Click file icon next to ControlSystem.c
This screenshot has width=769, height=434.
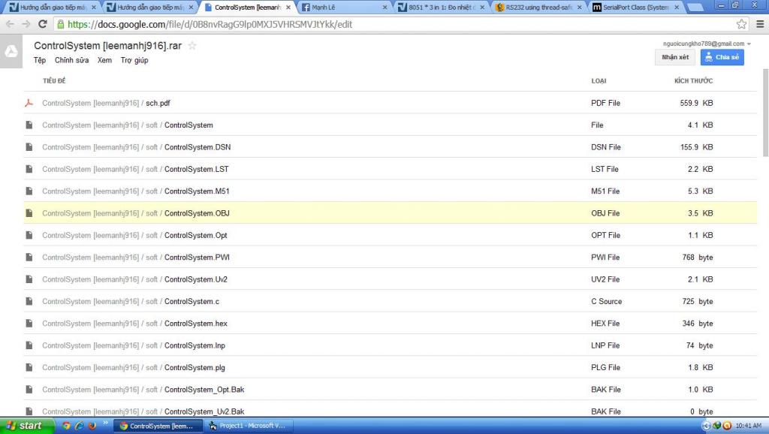[29, 302]
